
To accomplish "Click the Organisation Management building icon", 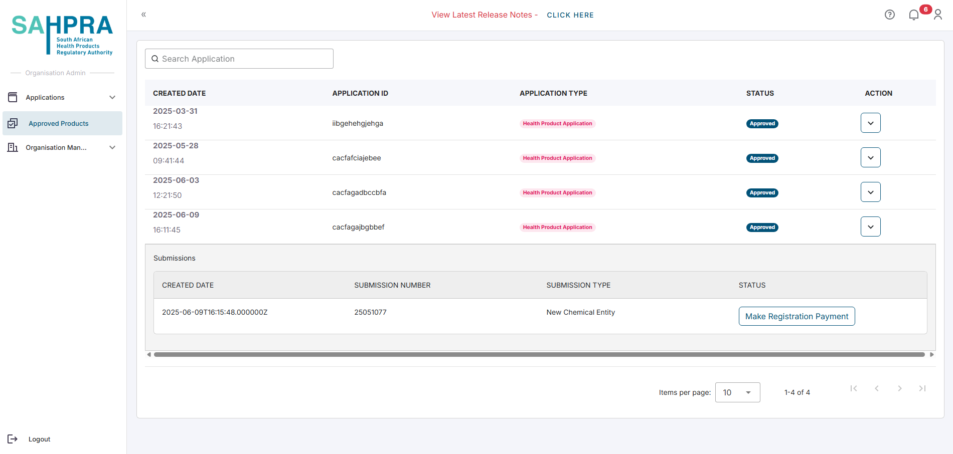I will pyautogui.click(x=13, y=147).
